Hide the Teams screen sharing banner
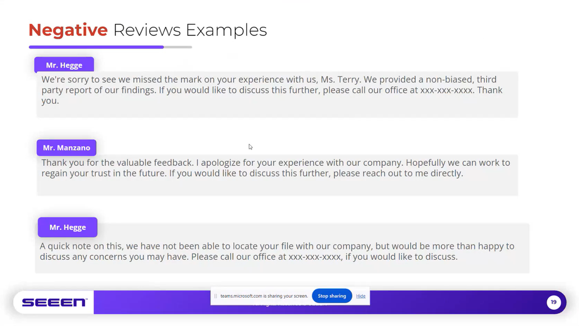The height and width of the screenshot is (326, 579). (x=360, y=296)
